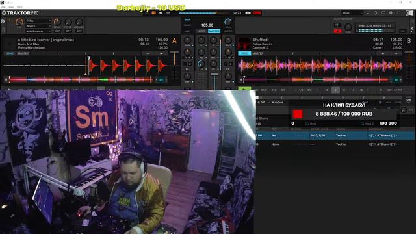Toggle loop ACTIVE on deck B
Viewport: 416px width, 234px height.
[x=398, y=90]
